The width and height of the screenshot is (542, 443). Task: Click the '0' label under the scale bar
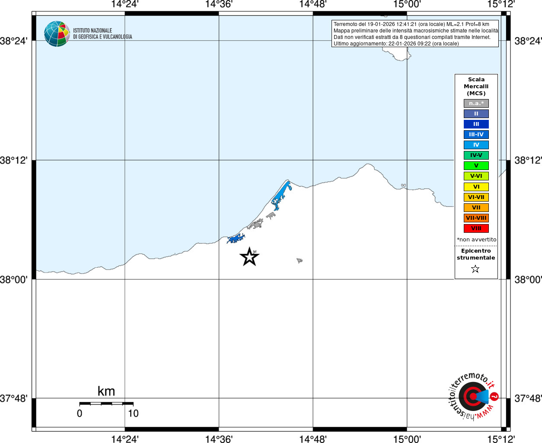point(80,414)
